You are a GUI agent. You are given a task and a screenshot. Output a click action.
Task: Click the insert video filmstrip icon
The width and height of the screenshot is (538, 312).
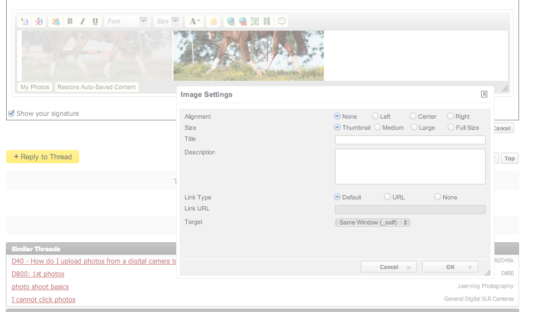coord(267,21)
